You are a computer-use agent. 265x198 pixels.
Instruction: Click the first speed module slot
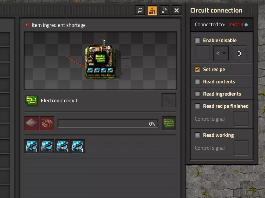point(32,146)
